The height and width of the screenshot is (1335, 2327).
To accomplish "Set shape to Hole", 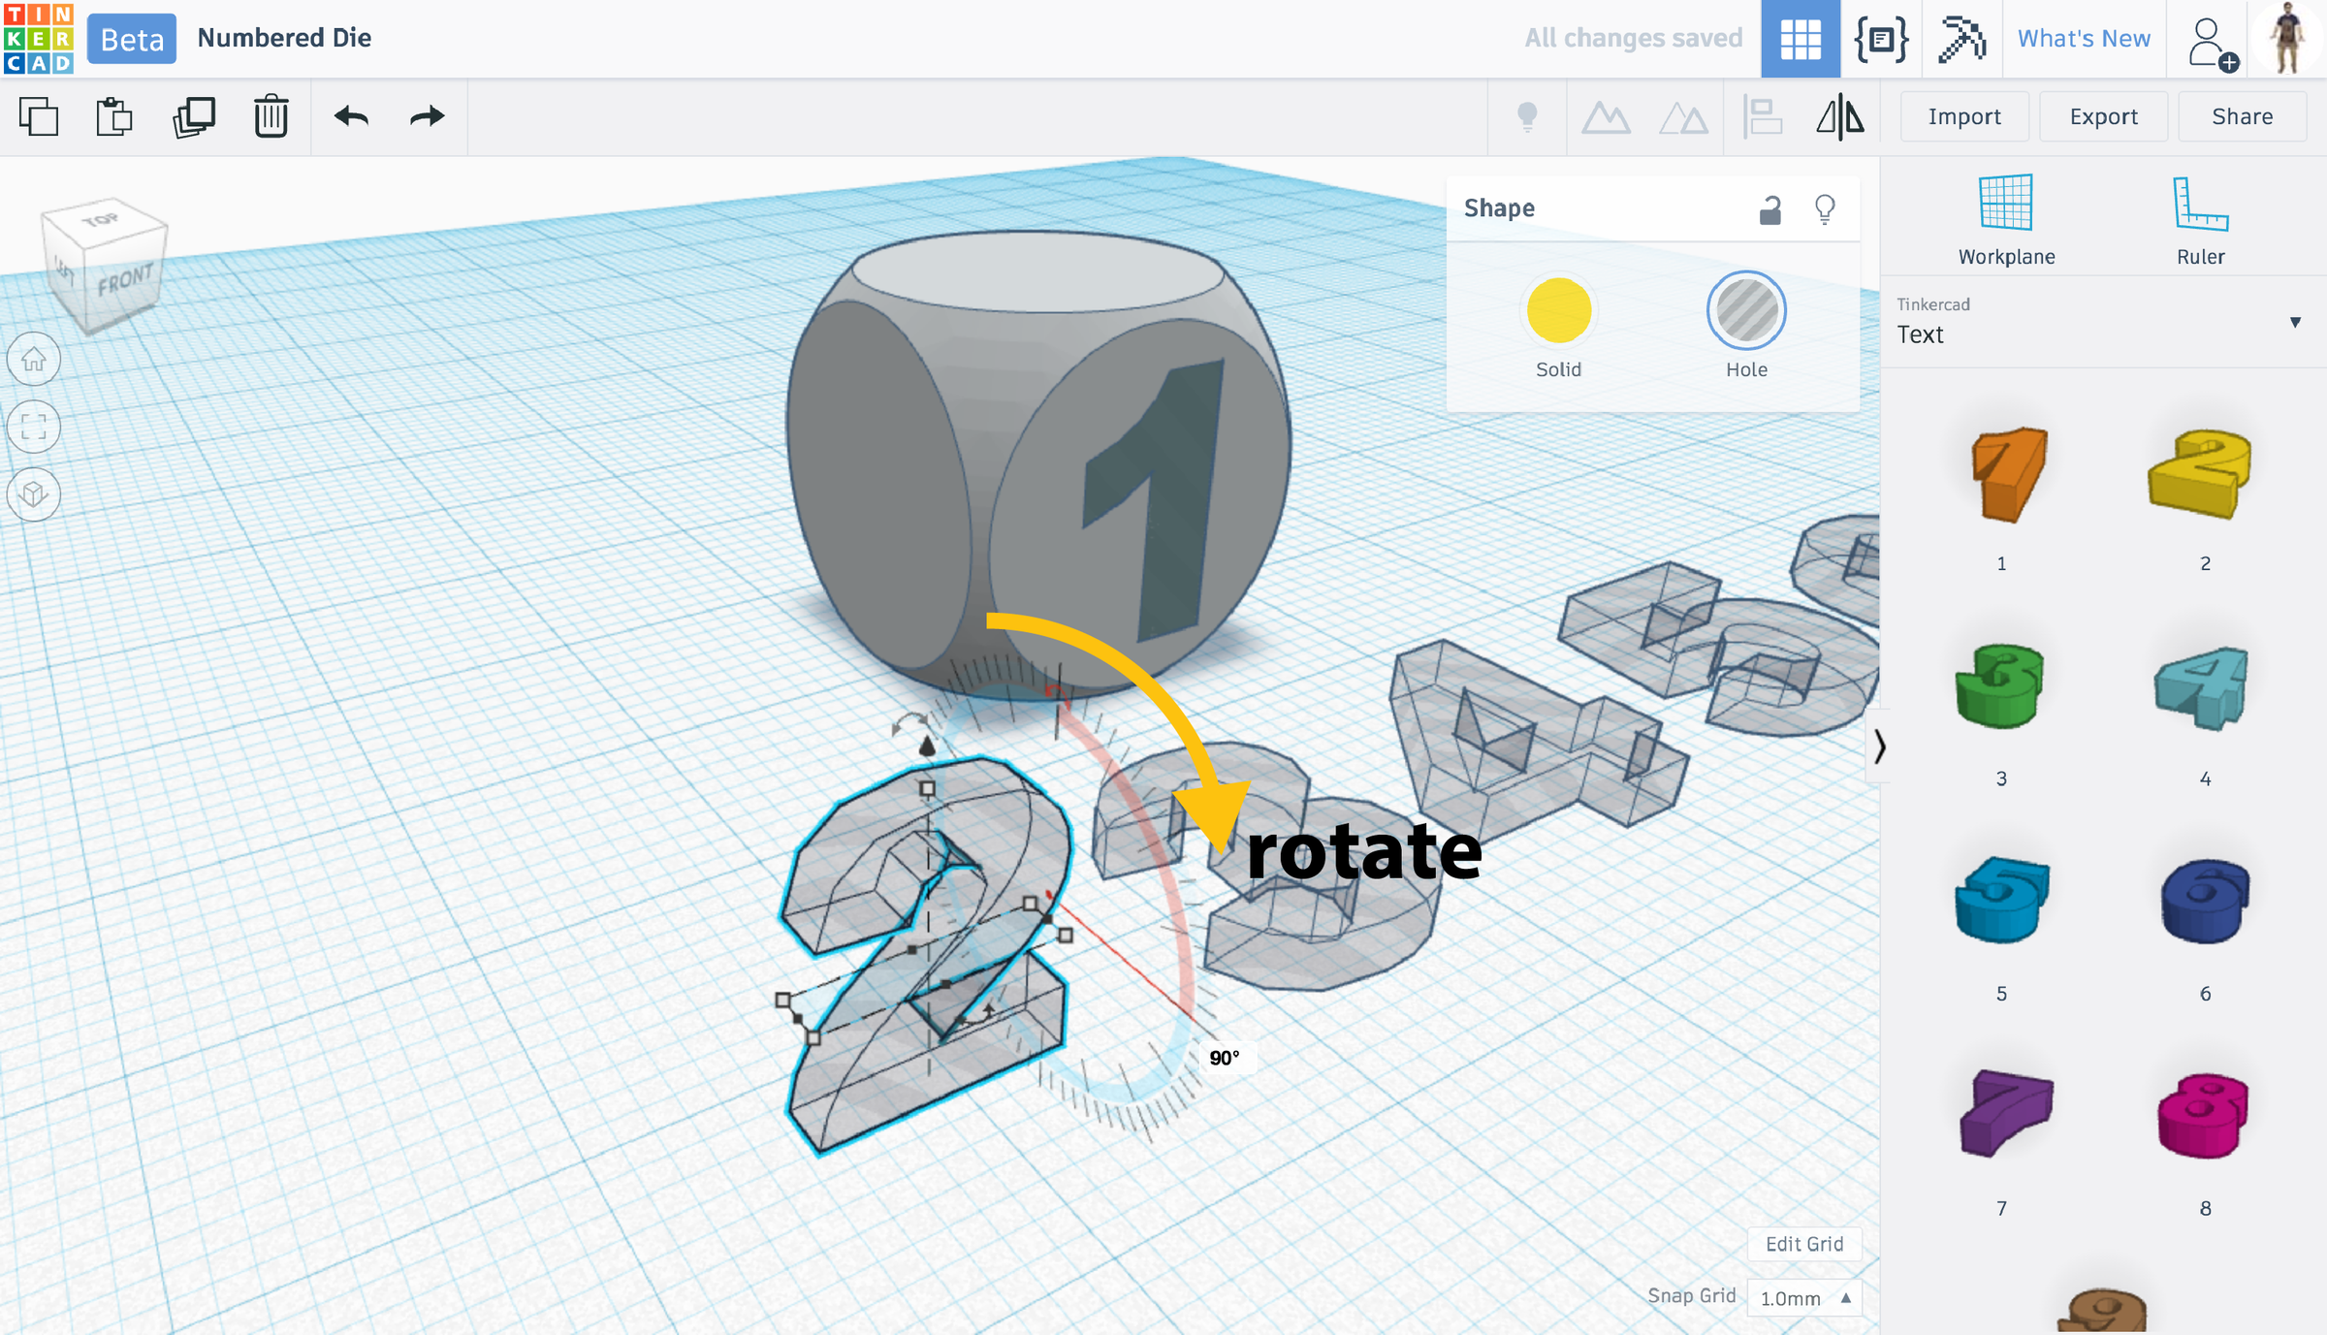I will pyautogui.click(x=1746, y=311).
